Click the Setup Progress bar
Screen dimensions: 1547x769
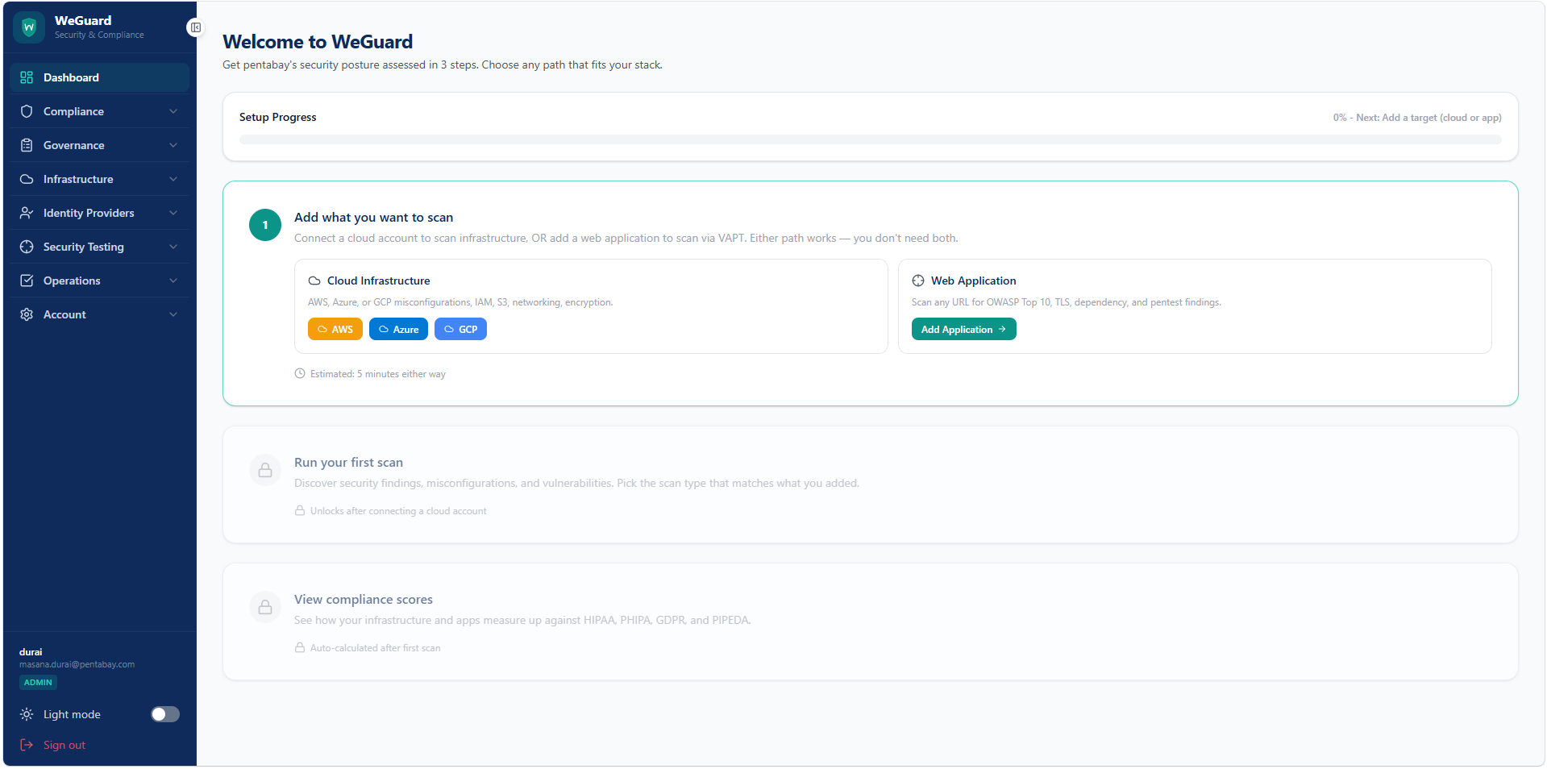pyautogui.click(x=870, y=139)
